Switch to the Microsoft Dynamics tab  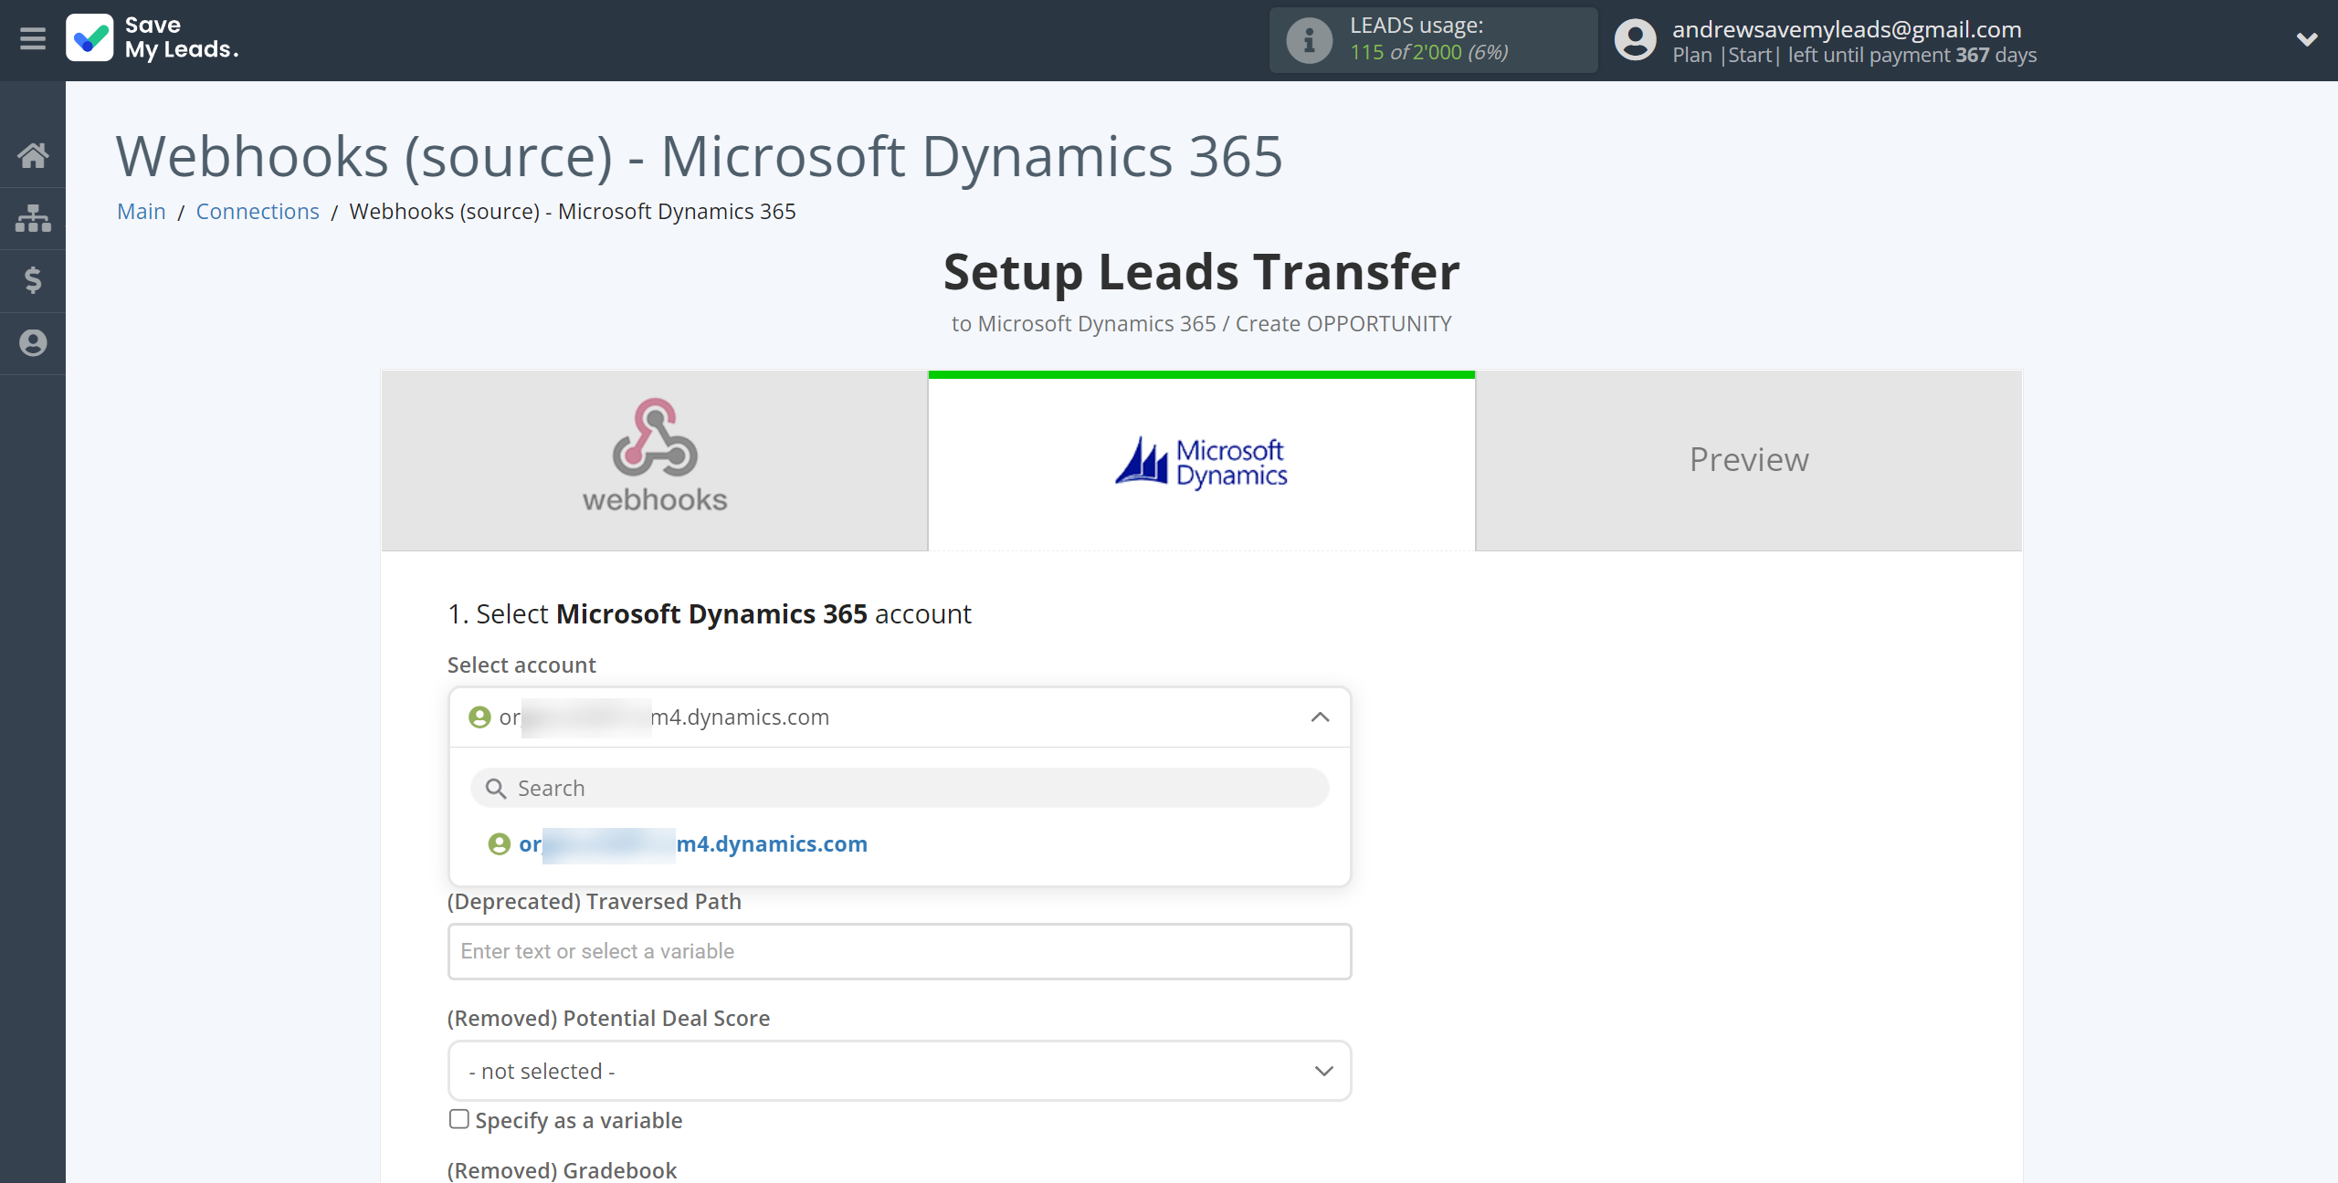point(1201,460)
